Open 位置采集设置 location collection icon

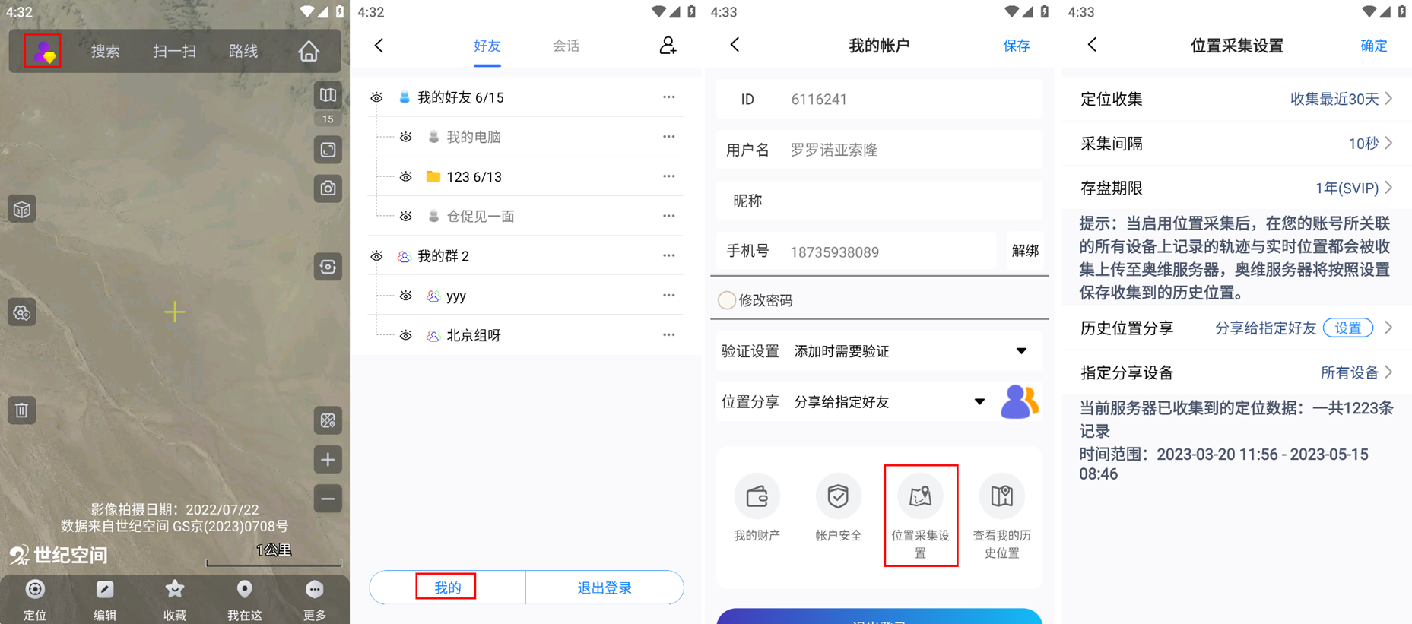coord(920,497)
